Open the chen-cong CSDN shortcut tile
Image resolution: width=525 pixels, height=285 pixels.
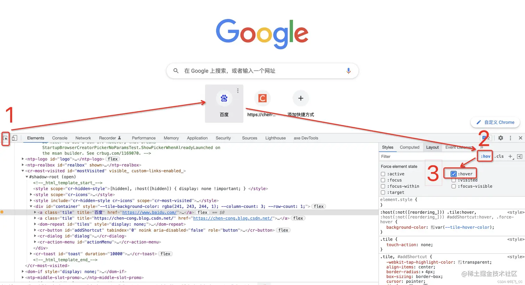click(262, 103)
